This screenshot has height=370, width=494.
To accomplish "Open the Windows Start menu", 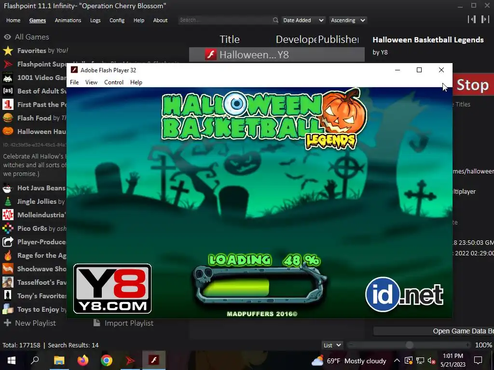I will pyautogui.click(x=12, y=360).
